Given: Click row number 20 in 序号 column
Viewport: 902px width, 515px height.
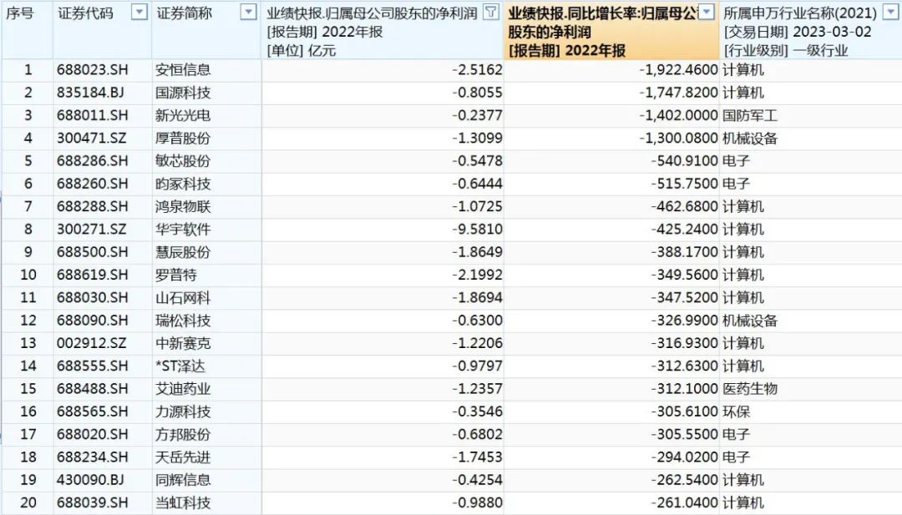Looking at the screenshot, I should click(28, 502).
